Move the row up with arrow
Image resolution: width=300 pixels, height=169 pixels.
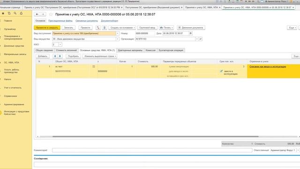(x=55, y=56)
